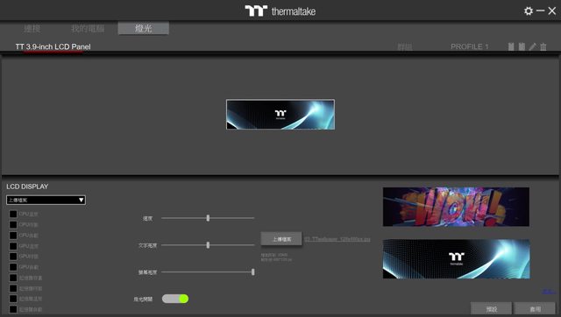This screenshot has height=317, width=561.
Task: Expand the LCD DISPLAY mode combo box
Action: tap(46, 201)
